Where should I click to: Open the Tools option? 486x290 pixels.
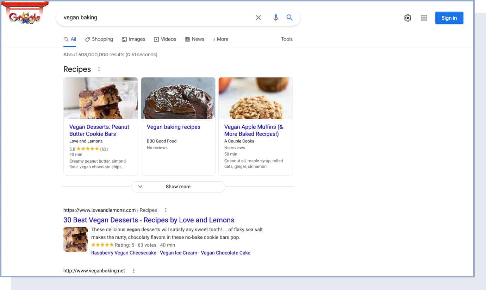pyautogui.click(x=287, y=39)
